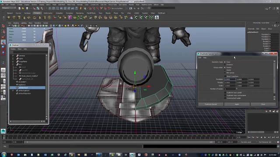Open the Polygons menu set dropdown
The image size is (280, 157).
click(9, 8)
